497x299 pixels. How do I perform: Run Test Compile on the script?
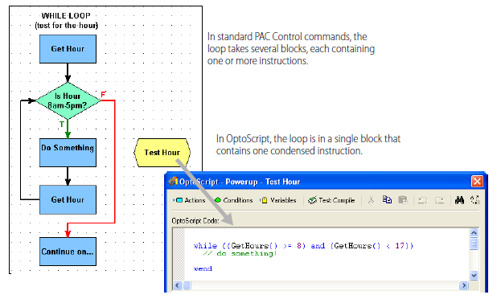331,200
